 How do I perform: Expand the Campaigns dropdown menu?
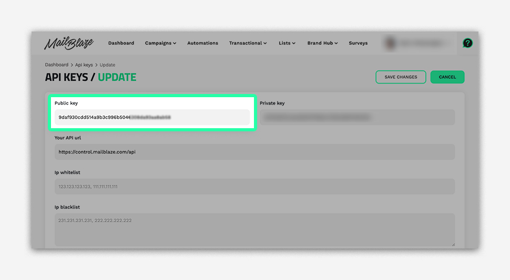point(160,43)
